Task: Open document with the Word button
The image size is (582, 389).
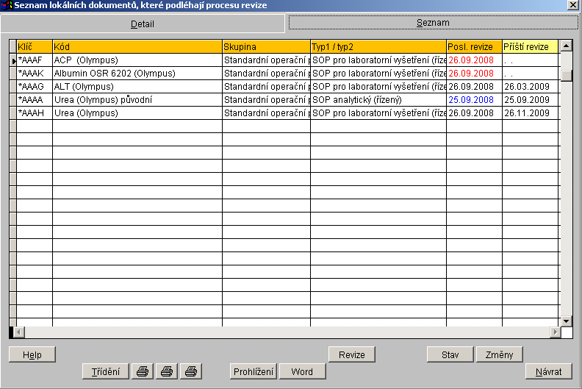Action: click(302, 371)
